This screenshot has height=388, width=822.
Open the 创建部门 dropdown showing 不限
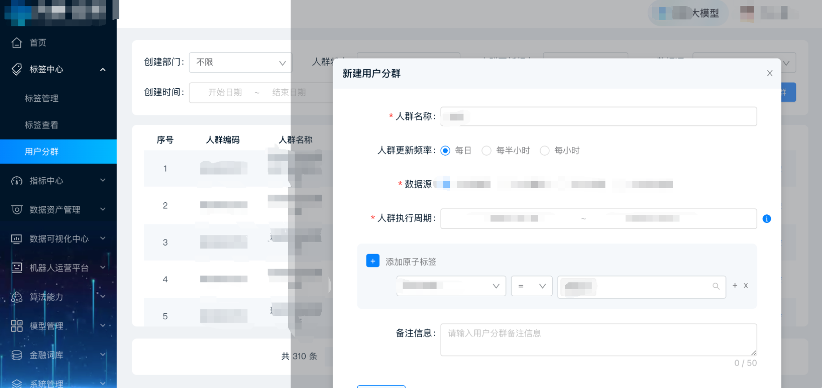point(240,63)
